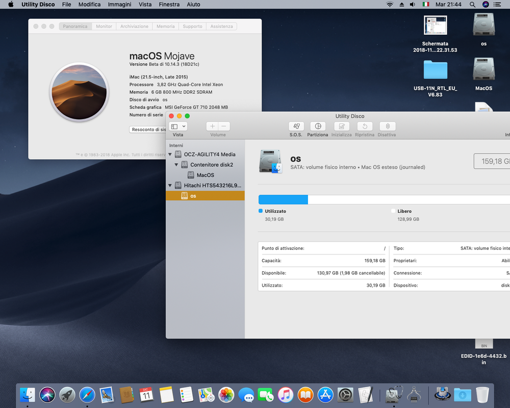
Task: Switch to the Supporto tab
Action: click(193, 27)
